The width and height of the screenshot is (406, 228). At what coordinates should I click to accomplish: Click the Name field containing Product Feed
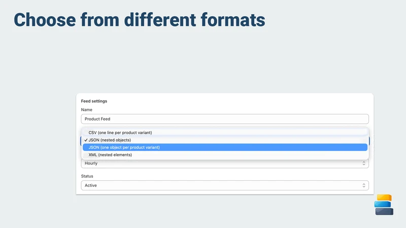point(225,119)
